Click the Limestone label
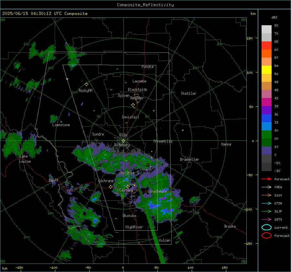This screenshot has height=272, width=291. click(x=61, y=125)
